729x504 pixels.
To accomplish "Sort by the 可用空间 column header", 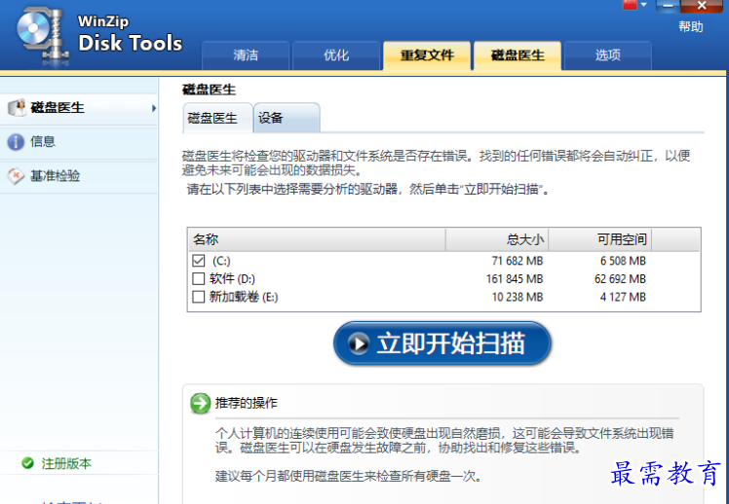I will [x=600, y=239].
